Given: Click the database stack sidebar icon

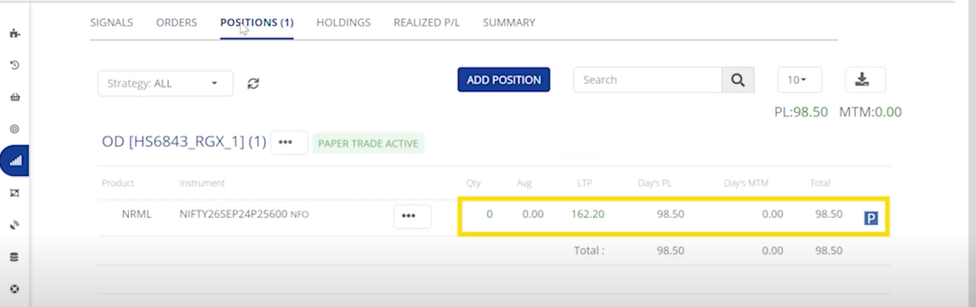Looking at the screenshot, I should click(x=15, y=257).
